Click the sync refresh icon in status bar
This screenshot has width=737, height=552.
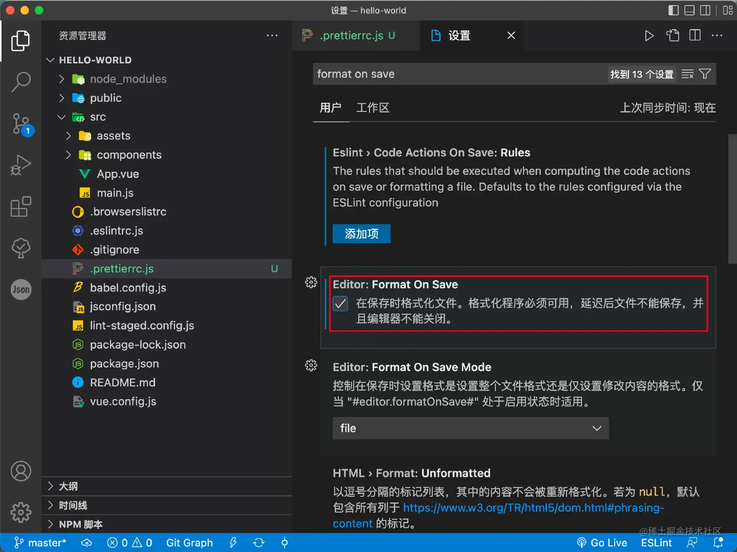pos(259,543)
